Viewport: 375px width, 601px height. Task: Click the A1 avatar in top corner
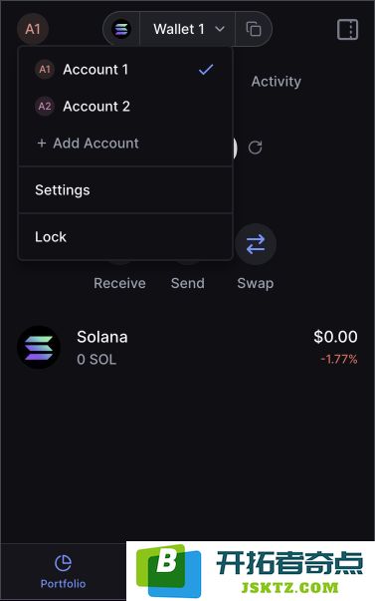[33, 29]
